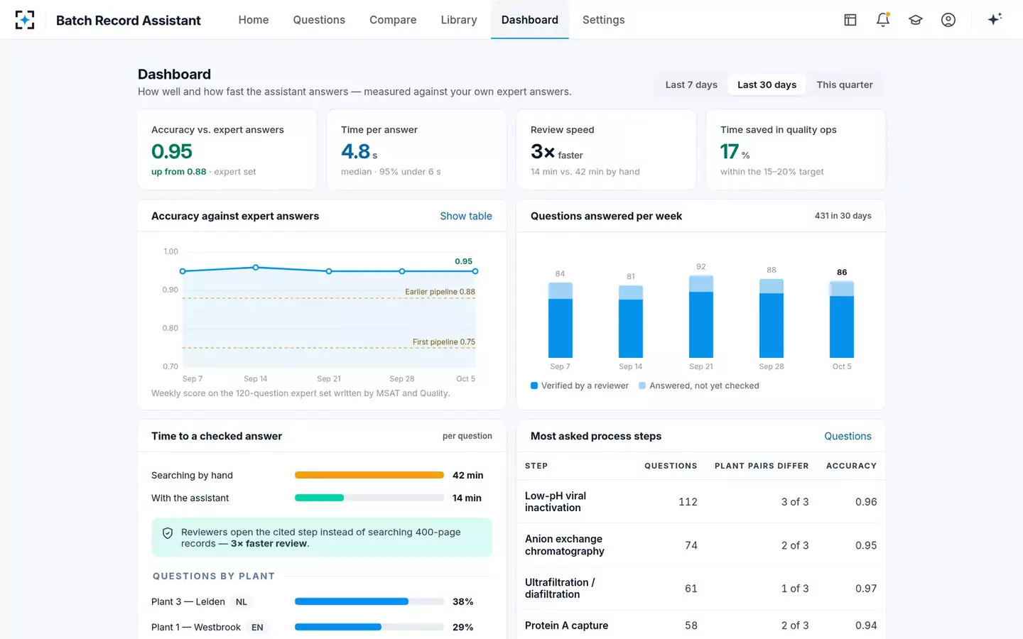
Task: Go to the Home tab
Action: point(254,20)
